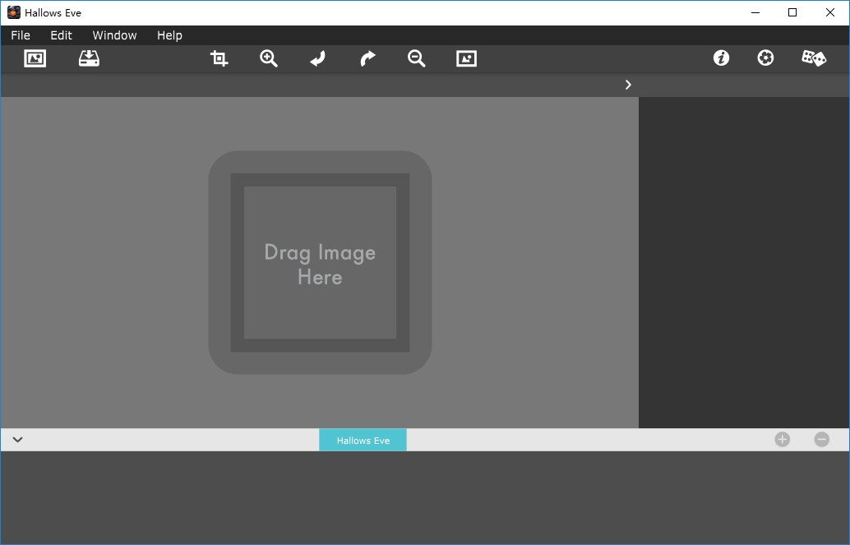Open the Help menu
The height and width of the screenshot is (545, 850).
click(x=169, y=35)
